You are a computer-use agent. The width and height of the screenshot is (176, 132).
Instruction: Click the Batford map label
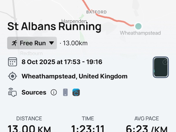click(97, 12)
